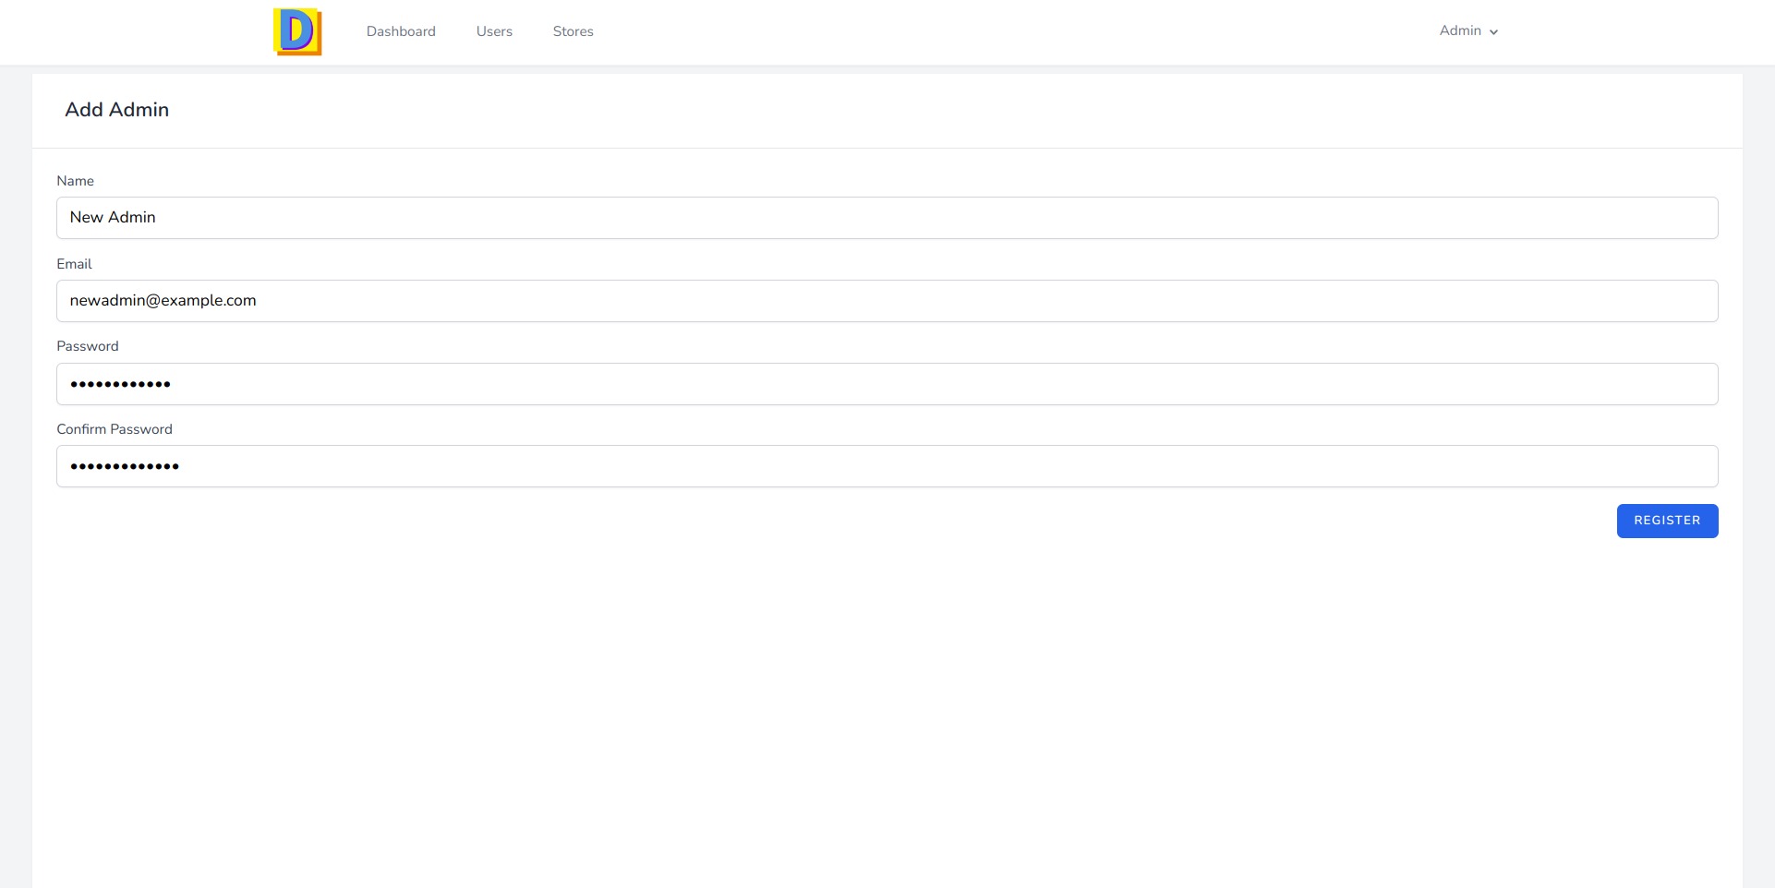Image resolution: width=1775 pixels, height=888 pixels.
Task: Click into the Password field
Action: [887, 384]
